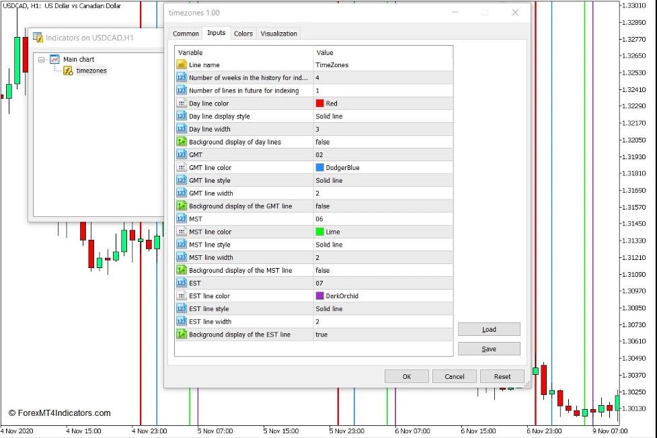Click the EST line width number icon
This screenshot has width=657, height=438.
tap(182, 322)
